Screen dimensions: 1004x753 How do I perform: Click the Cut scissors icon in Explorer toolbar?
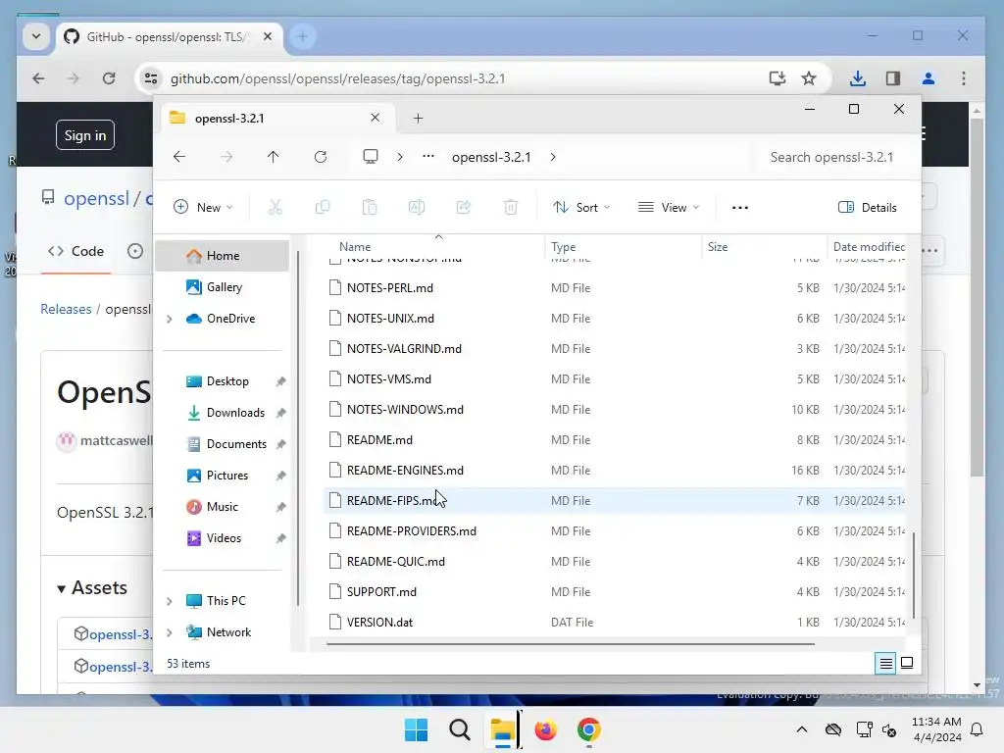pyautogui.click(x=276, y=208)
